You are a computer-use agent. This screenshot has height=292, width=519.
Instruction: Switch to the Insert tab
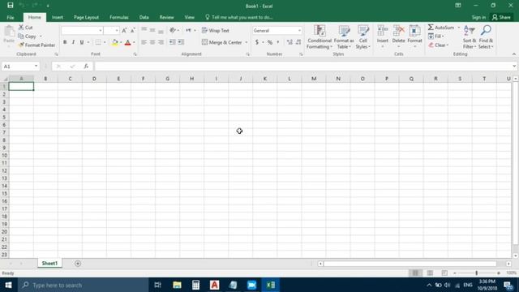[58, 17]
